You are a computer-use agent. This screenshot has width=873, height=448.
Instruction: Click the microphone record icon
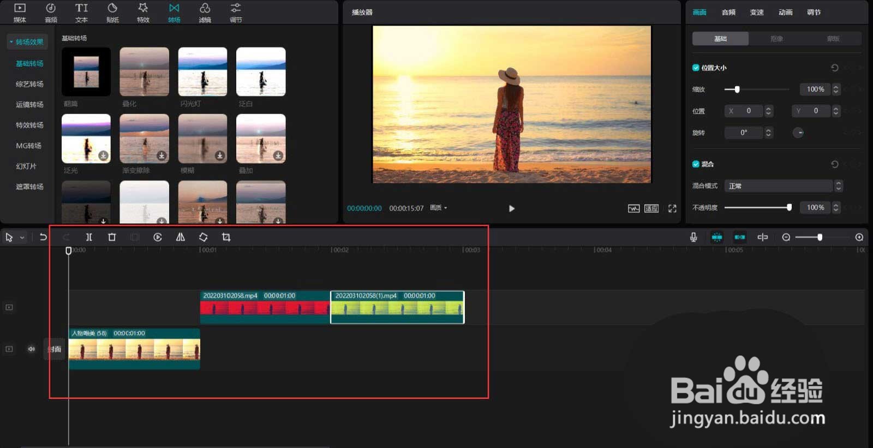click(693, 237)
